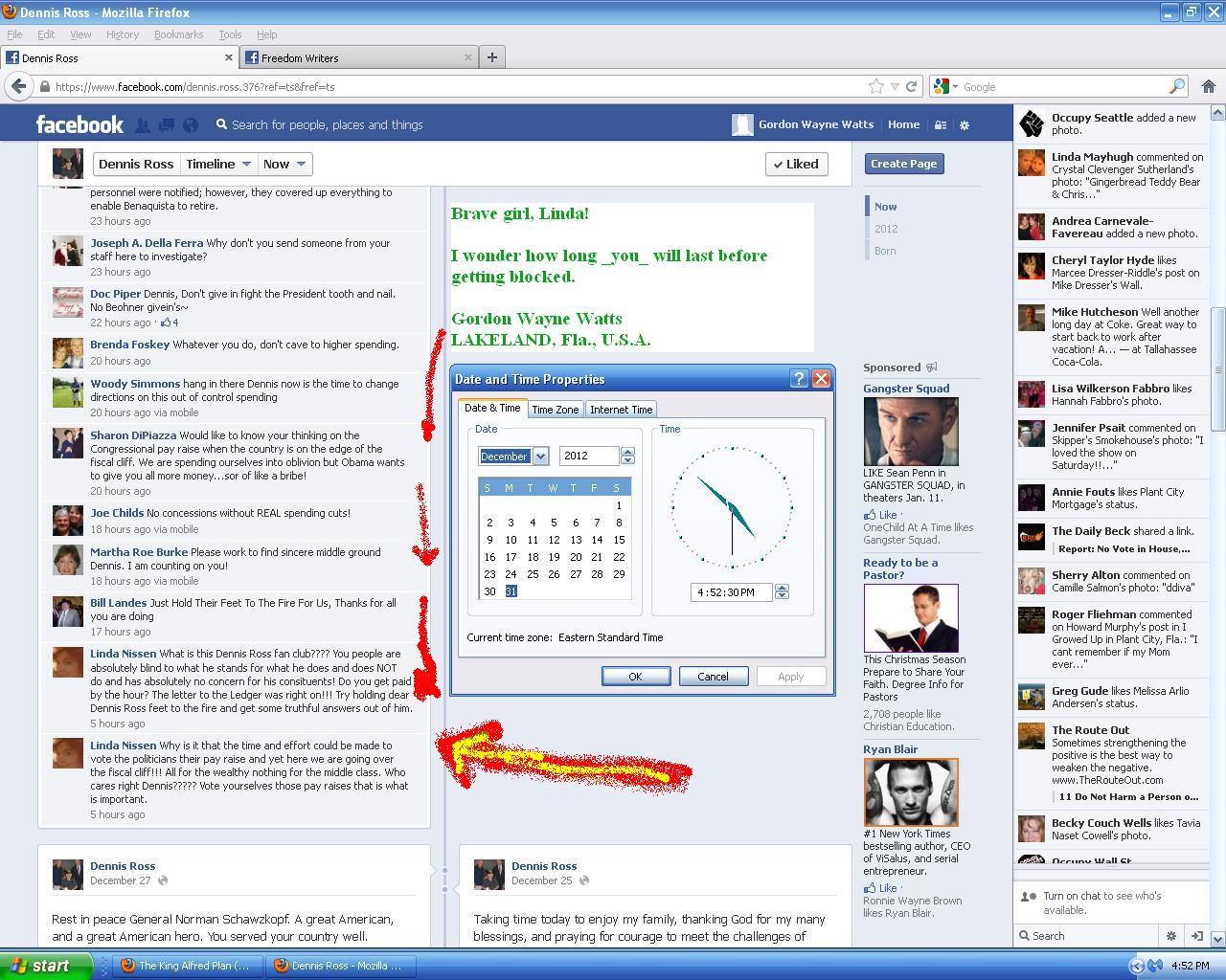Increase the year with the up spinner
Screen dimensions: 1226x980
pyautogui.click(x=627, y=452)
